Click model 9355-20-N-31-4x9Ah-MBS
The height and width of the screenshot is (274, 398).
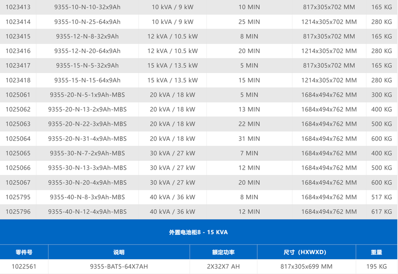87,139
